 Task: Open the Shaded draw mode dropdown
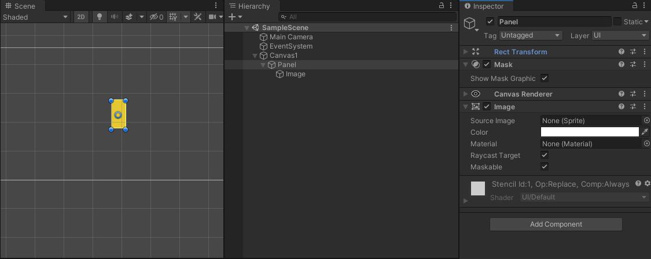[35, 17]
